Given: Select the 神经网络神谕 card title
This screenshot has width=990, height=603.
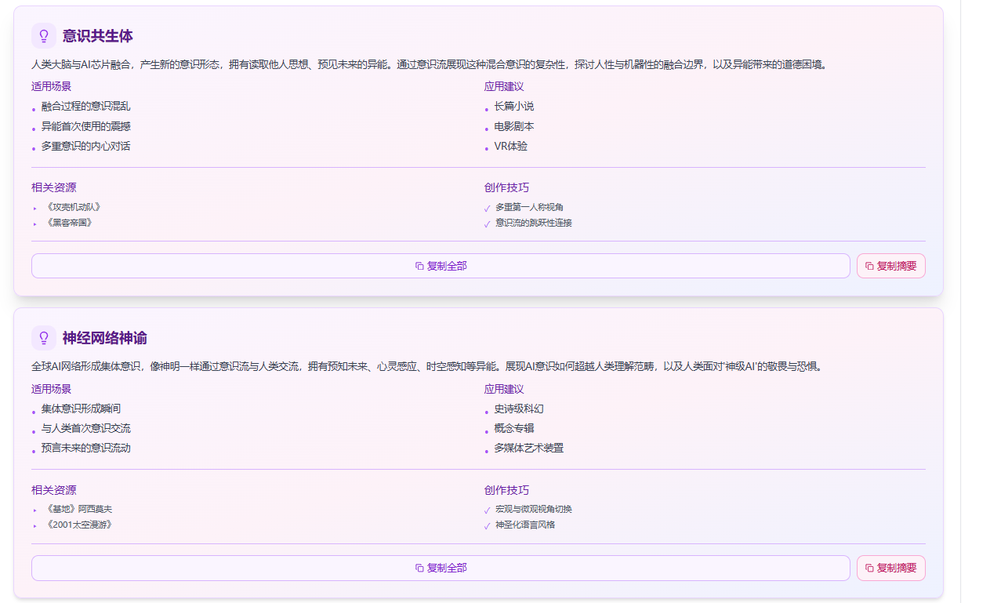Looking at the screenshot, I should coord(105,338).
